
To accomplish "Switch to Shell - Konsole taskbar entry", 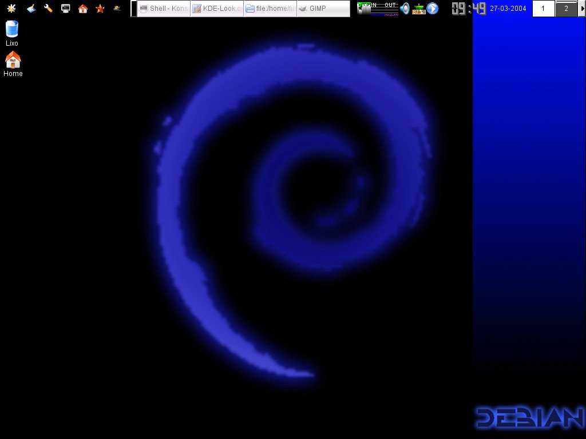I will coord(164,9).
